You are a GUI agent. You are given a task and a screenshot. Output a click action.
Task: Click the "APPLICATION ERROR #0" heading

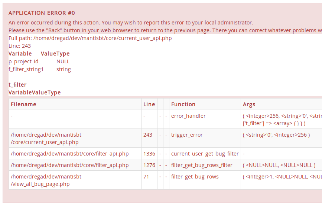tap(42, 13)
